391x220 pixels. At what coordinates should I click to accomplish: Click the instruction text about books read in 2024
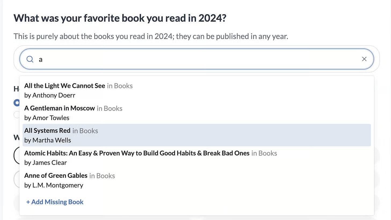coord(151,36)
